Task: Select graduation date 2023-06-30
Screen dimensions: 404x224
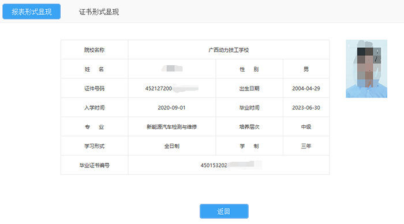Action: [x=306, y=107]
